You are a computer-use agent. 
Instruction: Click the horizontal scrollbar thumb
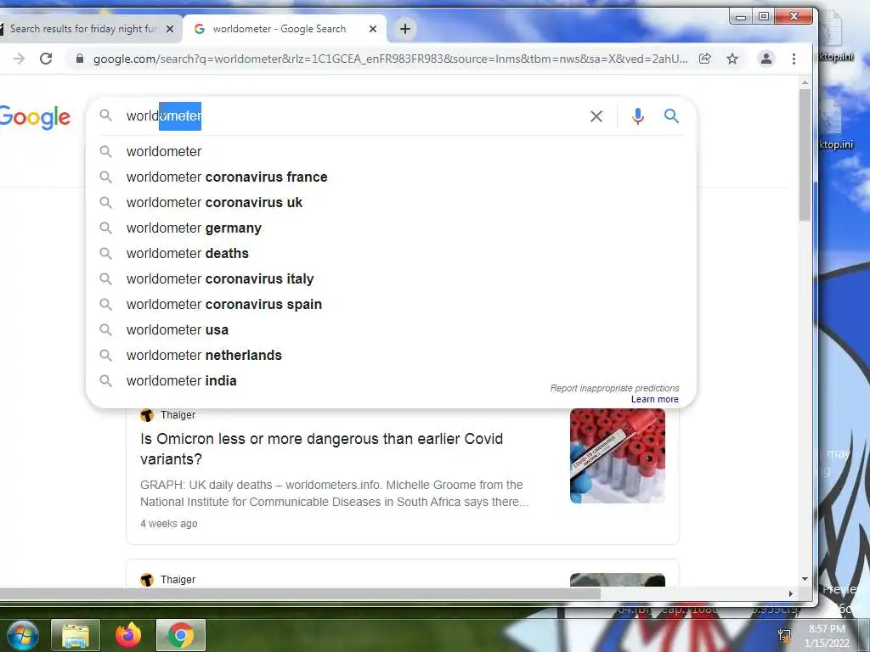[300, 593]
